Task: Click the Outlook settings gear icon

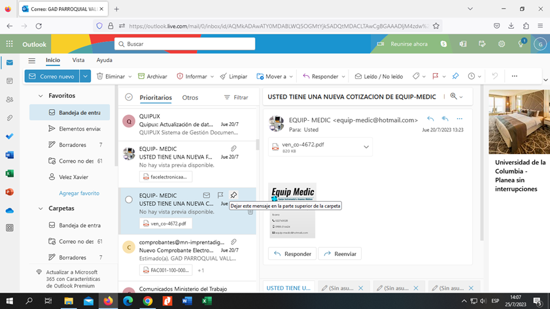Action: click(x=502, y=44)
